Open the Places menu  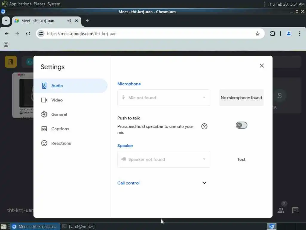(39, 4)
